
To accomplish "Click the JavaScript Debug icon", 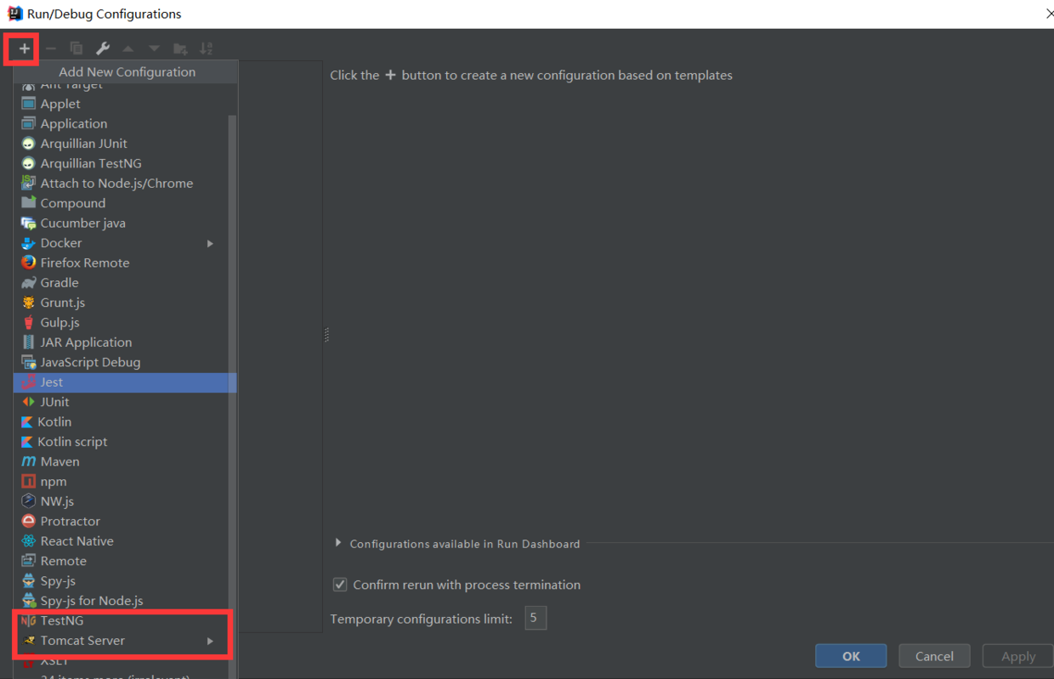I will pos(28,362).
